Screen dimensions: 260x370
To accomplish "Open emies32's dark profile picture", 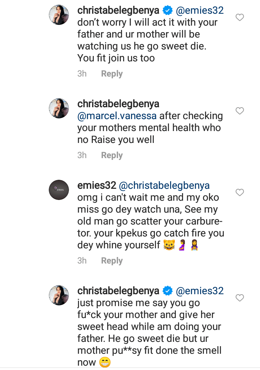I will pyautogui.click(x=59, y=190).
